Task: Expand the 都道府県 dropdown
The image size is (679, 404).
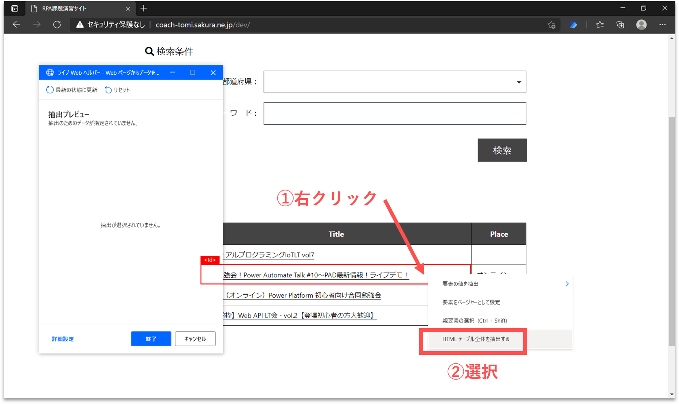Action: [x=394, y=82]
